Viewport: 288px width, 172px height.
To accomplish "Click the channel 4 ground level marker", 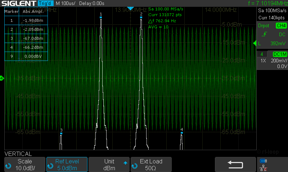I will (2, 78).
